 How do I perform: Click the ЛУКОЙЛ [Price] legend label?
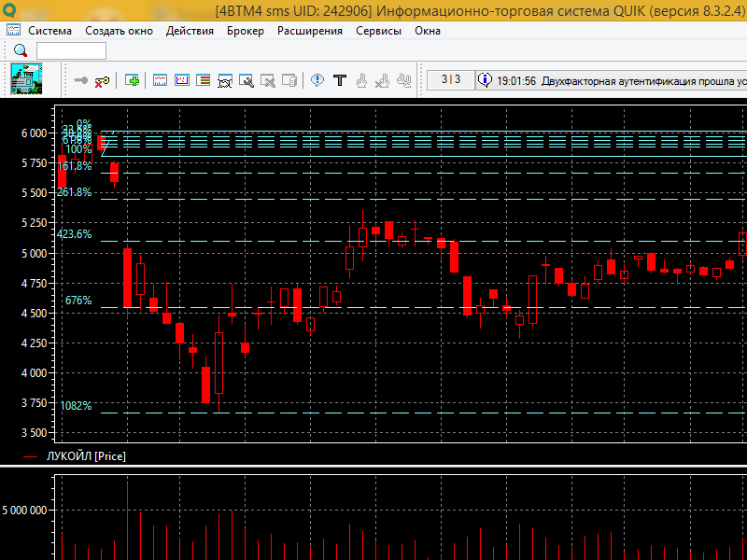[x=86, y=456]
